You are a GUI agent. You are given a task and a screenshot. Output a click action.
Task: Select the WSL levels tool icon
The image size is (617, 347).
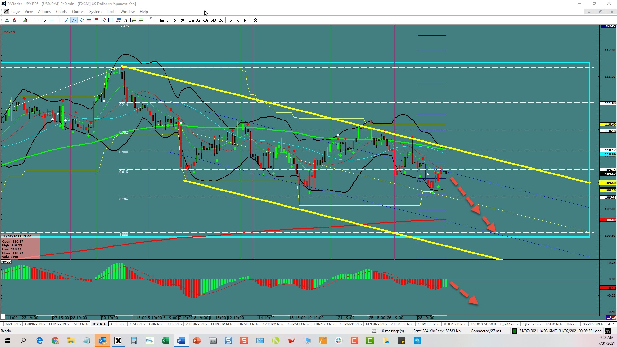pyautogui.click(x=140, y=20)
